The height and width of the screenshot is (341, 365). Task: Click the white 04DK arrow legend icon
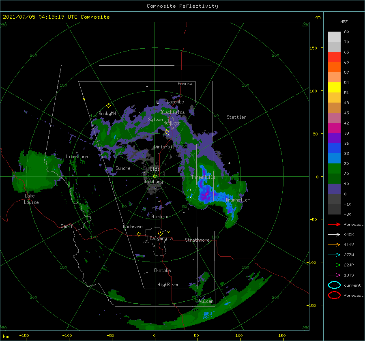(334, 235)
